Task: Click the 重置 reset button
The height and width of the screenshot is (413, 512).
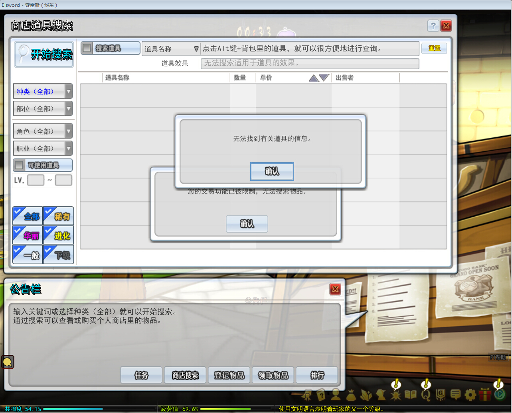Action: pyautogui.click(x=434, y=48)
